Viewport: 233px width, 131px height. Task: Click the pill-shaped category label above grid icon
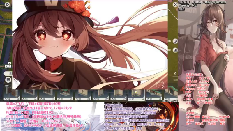click(9, 74)
